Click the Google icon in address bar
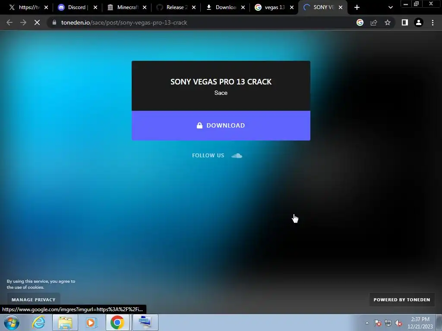The image size is (442, 331). tap(360, 22)
